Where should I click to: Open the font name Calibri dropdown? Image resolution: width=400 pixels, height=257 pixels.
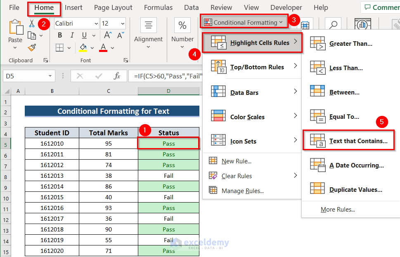96,24
